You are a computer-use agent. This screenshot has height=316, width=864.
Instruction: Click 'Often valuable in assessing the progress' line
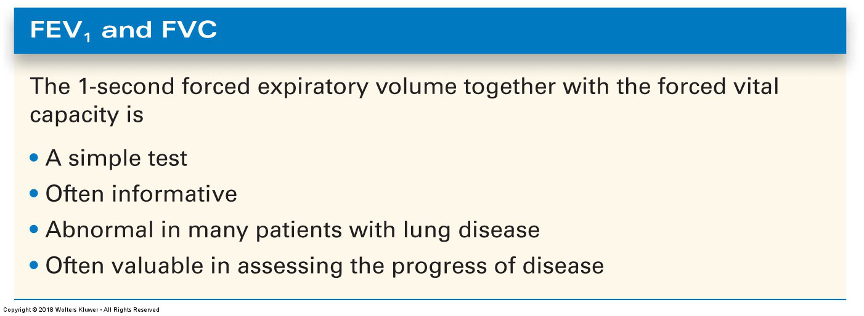325,265
